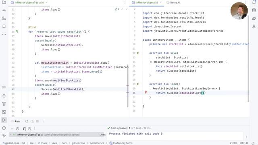Place cursor on line 49 Success(modifiedStockList)

tap(63, 89)
